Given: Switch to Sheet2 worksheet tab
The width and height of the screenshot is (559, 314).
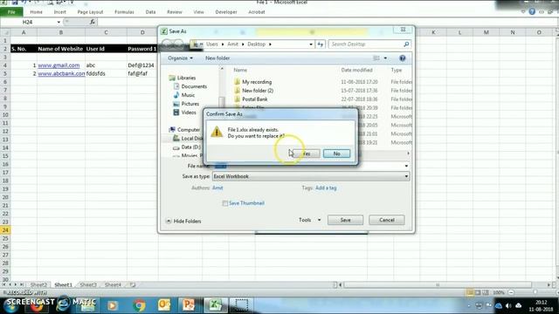Looking at the screenshot, I should (38, 285).
